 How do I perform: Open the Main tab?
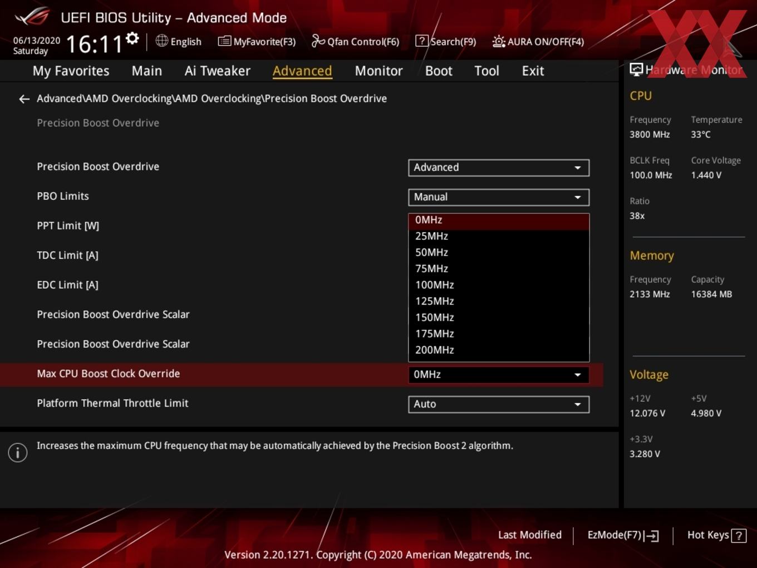147,71
